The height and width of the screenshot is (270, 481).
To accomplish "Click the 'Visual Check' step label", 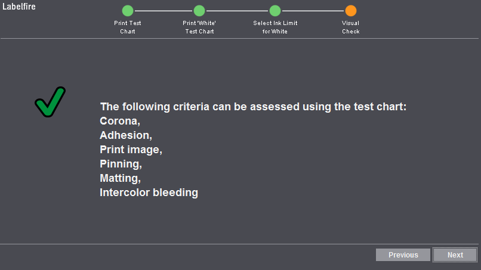I will tap(351, 27).
